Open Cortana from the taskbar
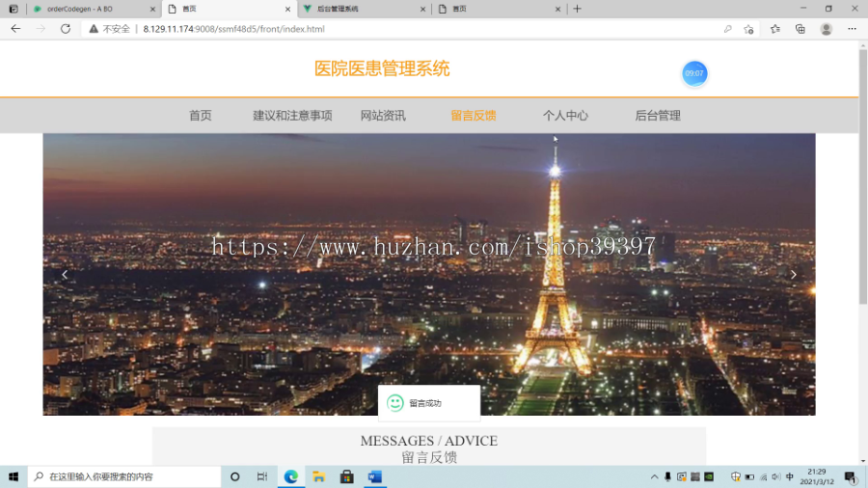868x488 pixels. (234, 477)
